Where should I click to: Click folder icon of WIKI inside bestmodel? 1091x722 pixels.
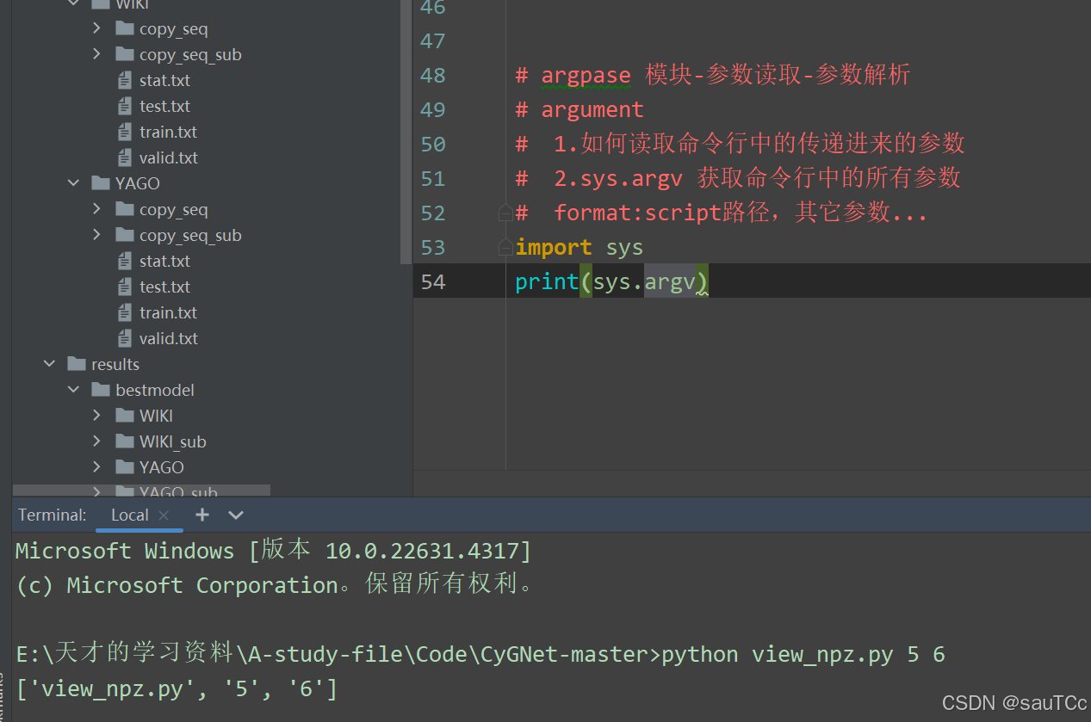(125, 416)
